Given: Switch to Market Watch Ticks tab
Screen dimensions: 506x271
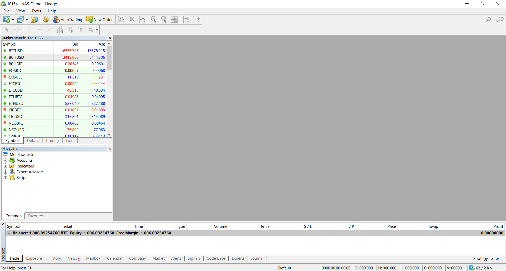Looking at the screenshot, I should click(70, 141).
